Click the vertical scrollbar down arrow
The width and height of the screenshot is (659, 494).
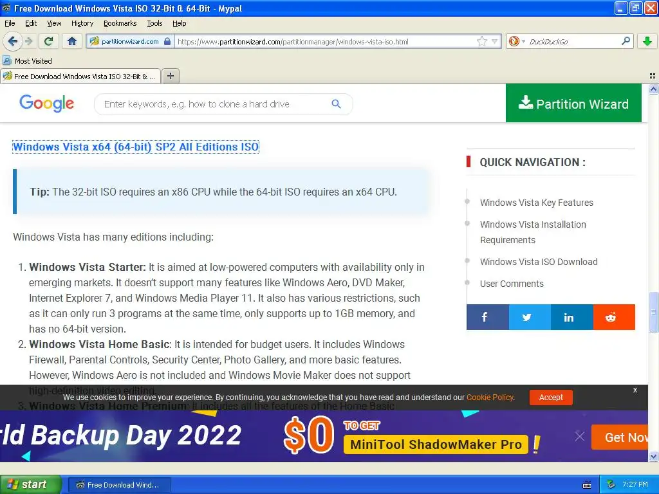(653, 457)
